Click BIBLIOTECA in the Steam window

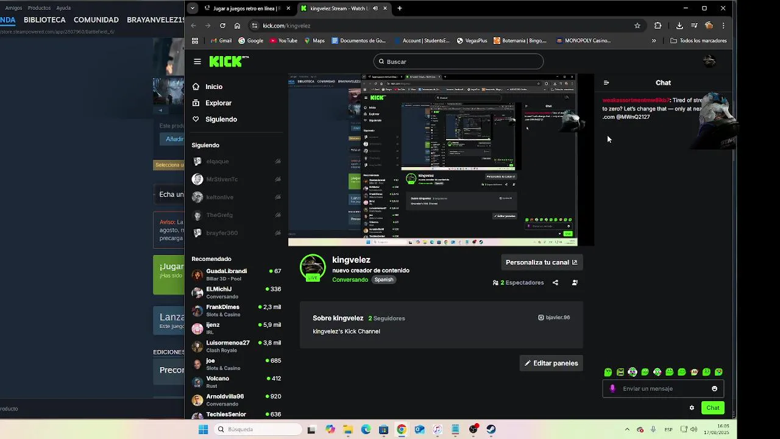point(44,20)
